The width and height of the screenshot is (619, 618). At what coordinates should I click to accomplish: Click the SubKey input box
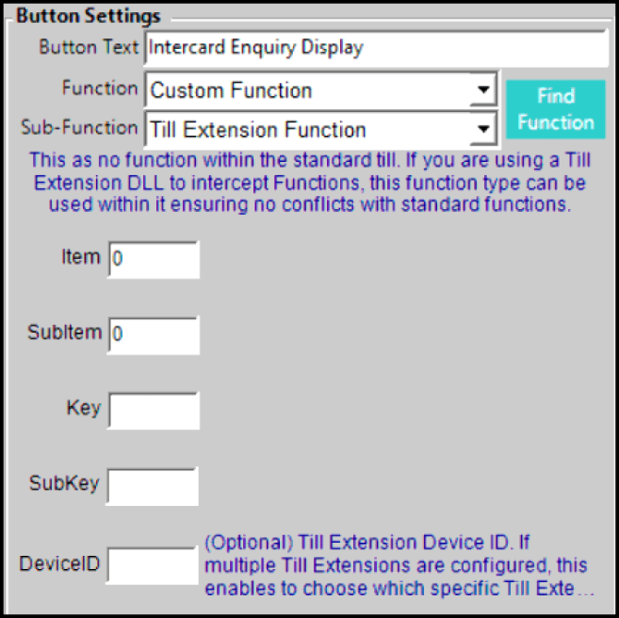pos(153,486)
